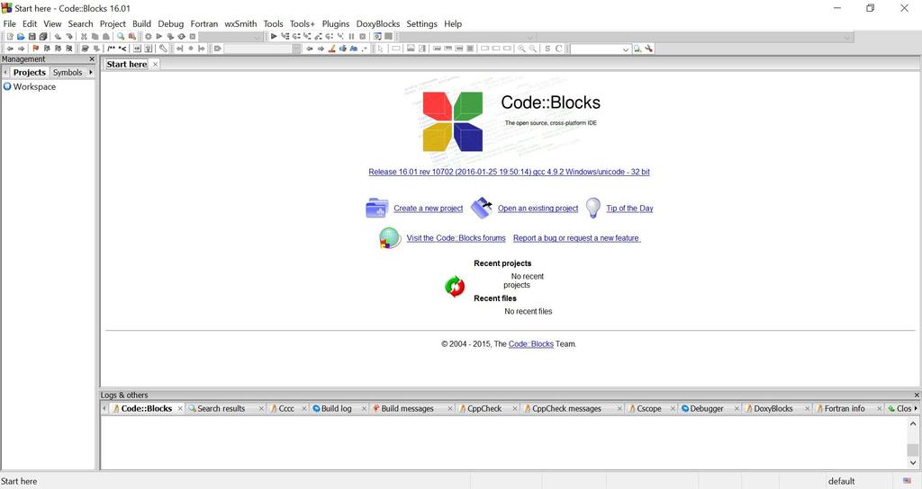The height and width of the screenshot is (489, 922).
Task: Click Create a new project link
Action: [428, 209]
